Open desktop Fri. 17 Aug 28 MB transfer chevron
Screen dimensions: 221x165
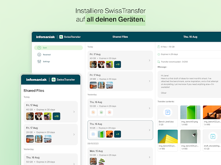point(149,81)
